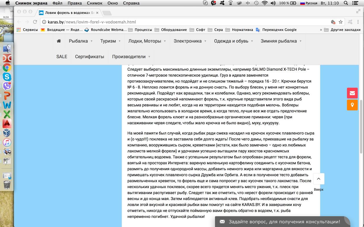Image resolution: width=364 pixels, height=227 pixels.
Task: Open the Зимняя рыбалка dropdown menu
Action: 281,41
